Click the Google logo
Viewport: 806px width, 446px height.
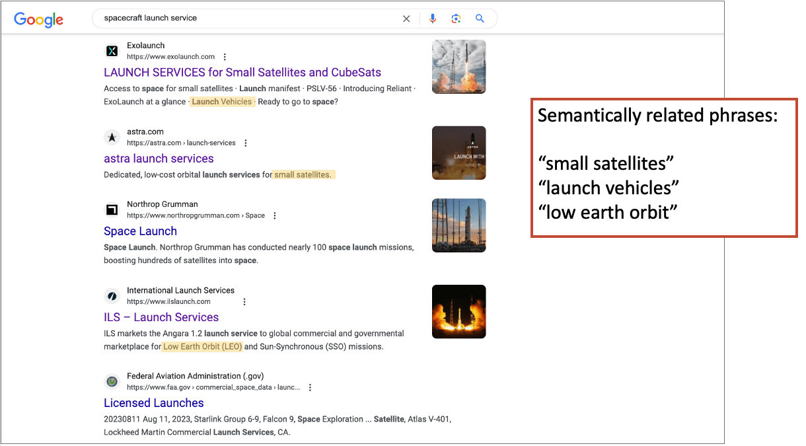[x=39, y=19]
